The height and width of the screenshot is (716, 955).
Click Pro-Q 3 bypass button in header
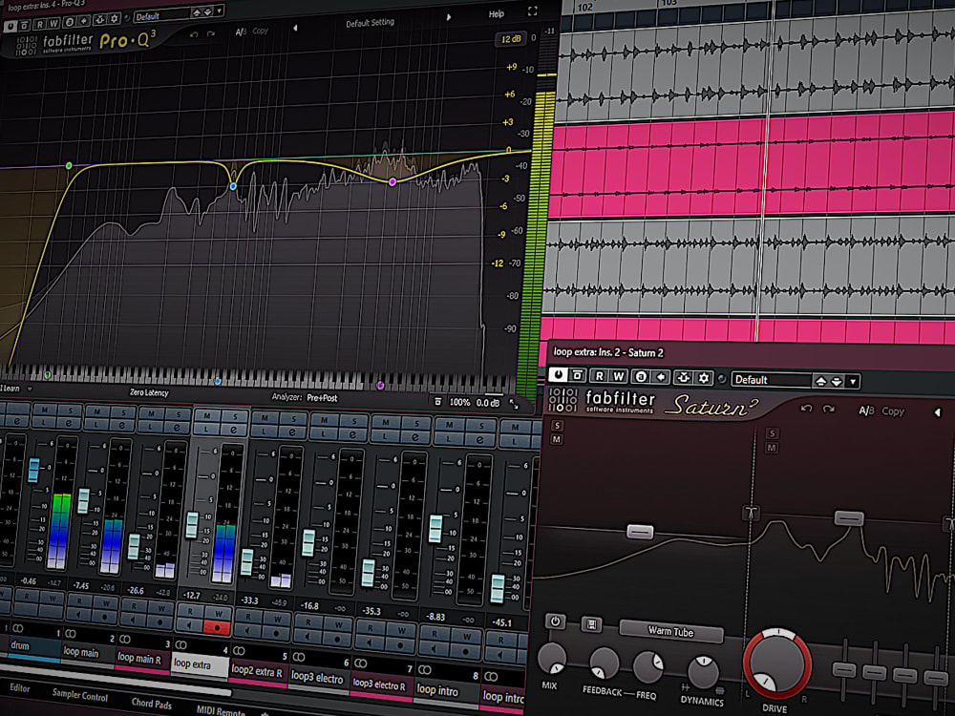[25, 26]
